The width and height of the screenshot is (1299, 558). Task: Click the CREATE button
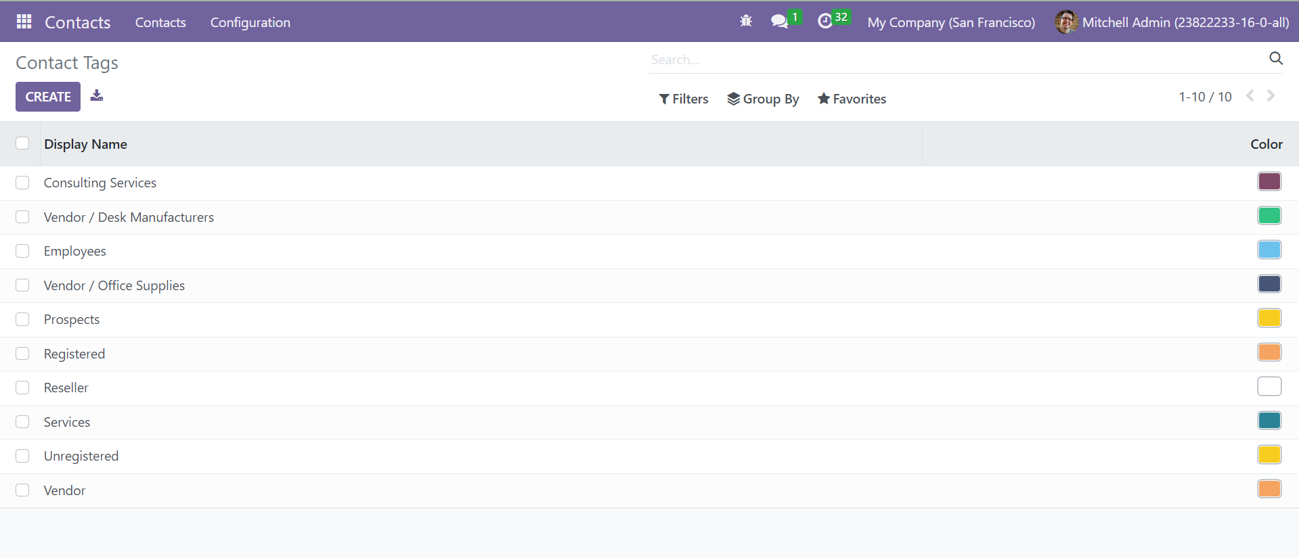[x=48, y=97]
